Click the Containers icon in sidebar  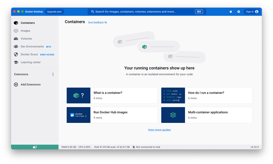[x=16, y=23]
